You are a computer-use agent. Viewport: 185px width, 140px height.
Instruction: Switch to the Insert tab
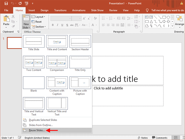click(x=32, y=10)
